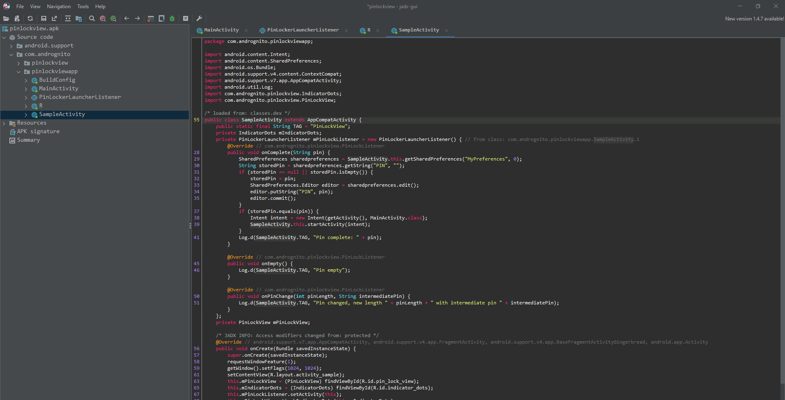785x400 pixels.
Task: Expand the R class node in tree
Action: [x=26, y=106]
